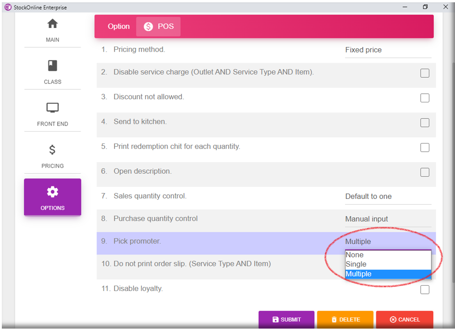Open the Pricing dollar icon

click(x=53, y=150)
